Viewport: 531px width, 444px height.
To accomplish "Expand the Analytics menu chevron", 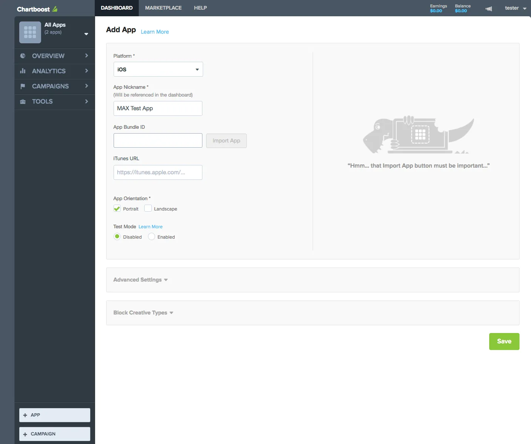I will [87, 71].
